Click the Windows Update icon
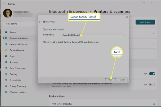This screenshot has height=107, width=161. 6,92
